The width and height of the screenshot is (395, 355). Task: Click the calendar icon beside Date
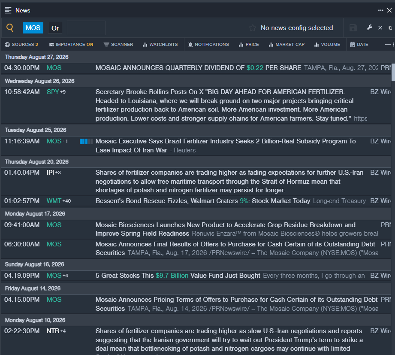click(353, 44)
